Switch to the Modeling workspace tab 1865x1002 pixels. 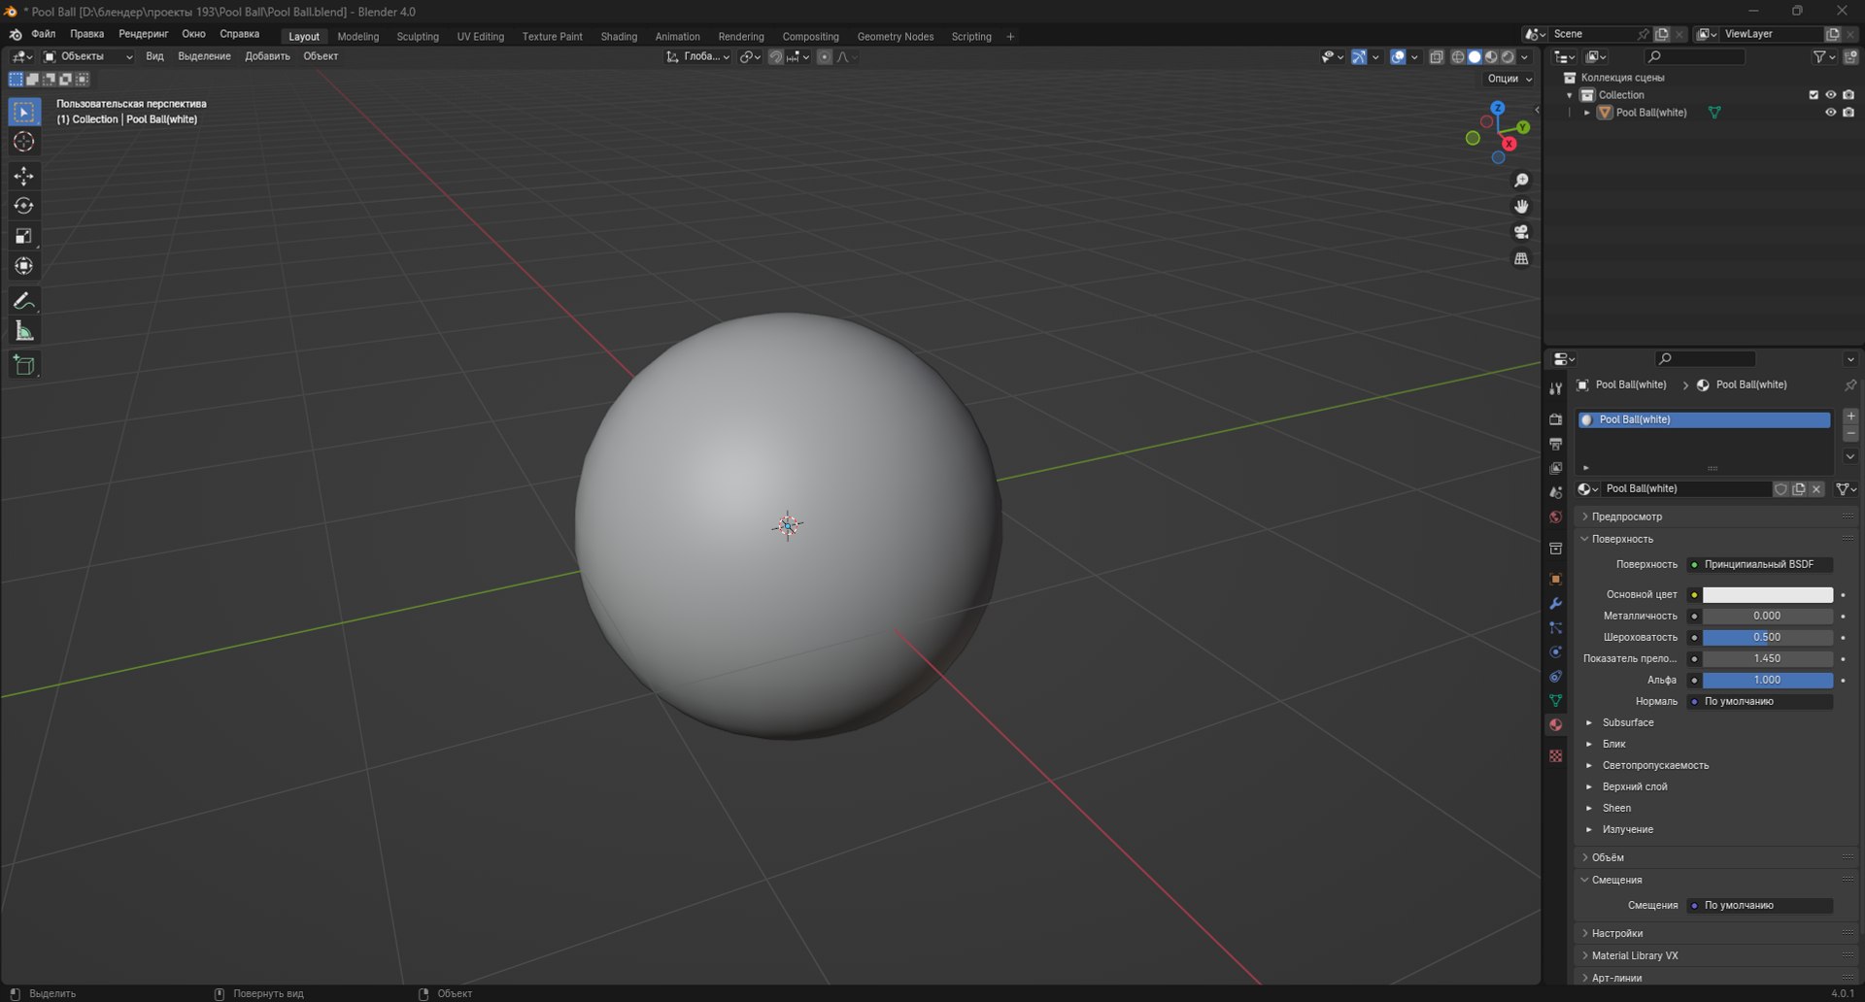click(x=357, y=37)
